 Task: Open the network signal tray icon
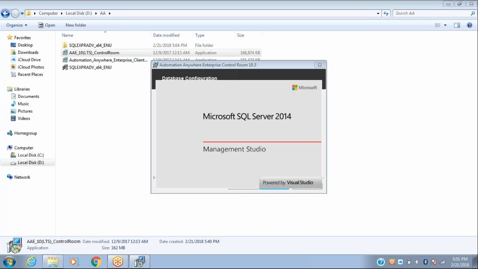tap(442, 262)
